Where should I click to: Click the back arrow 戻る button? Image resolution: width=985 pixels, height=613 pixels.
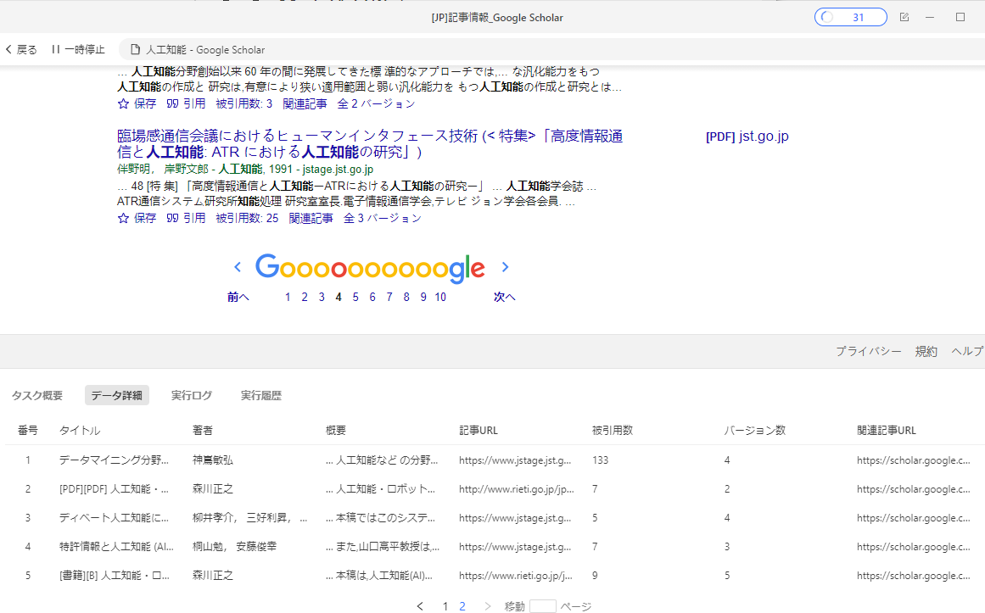point(20,50)
